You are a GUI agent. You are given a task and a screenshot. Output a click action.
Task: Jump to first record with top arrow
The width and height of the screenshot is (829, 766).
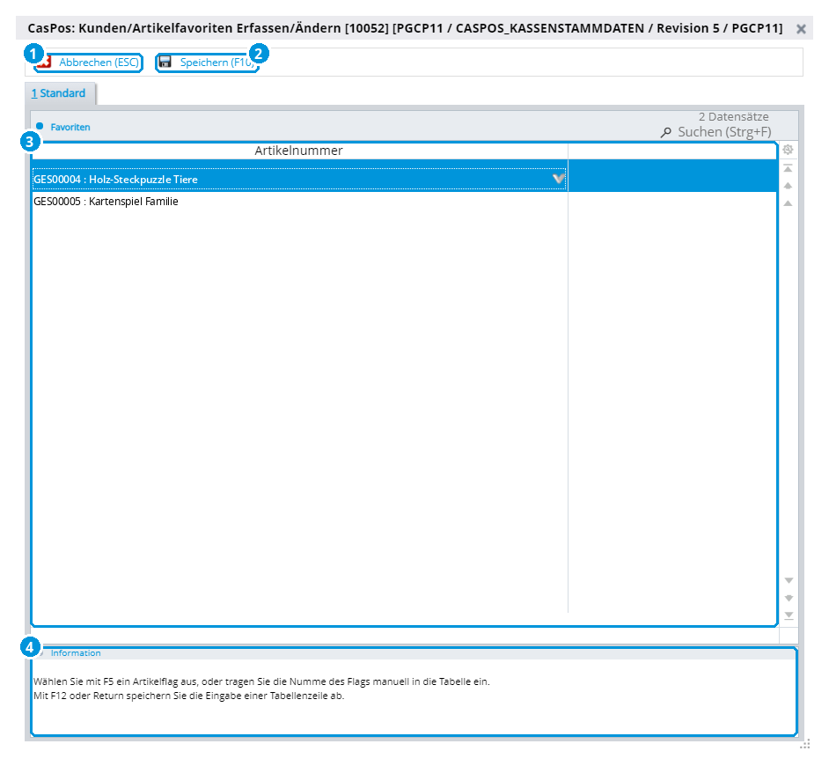(x=788, y=168)
